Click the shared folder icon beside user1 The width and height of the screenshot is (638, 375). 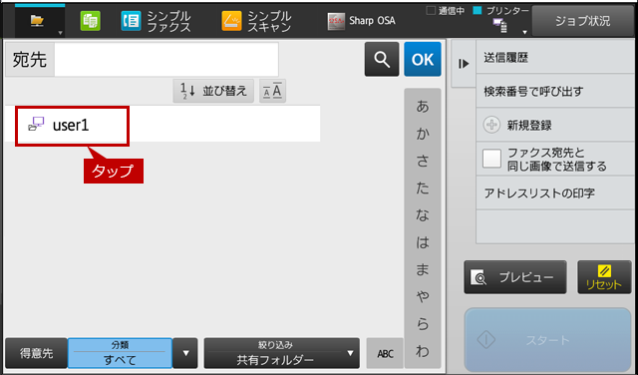[36, 124]
